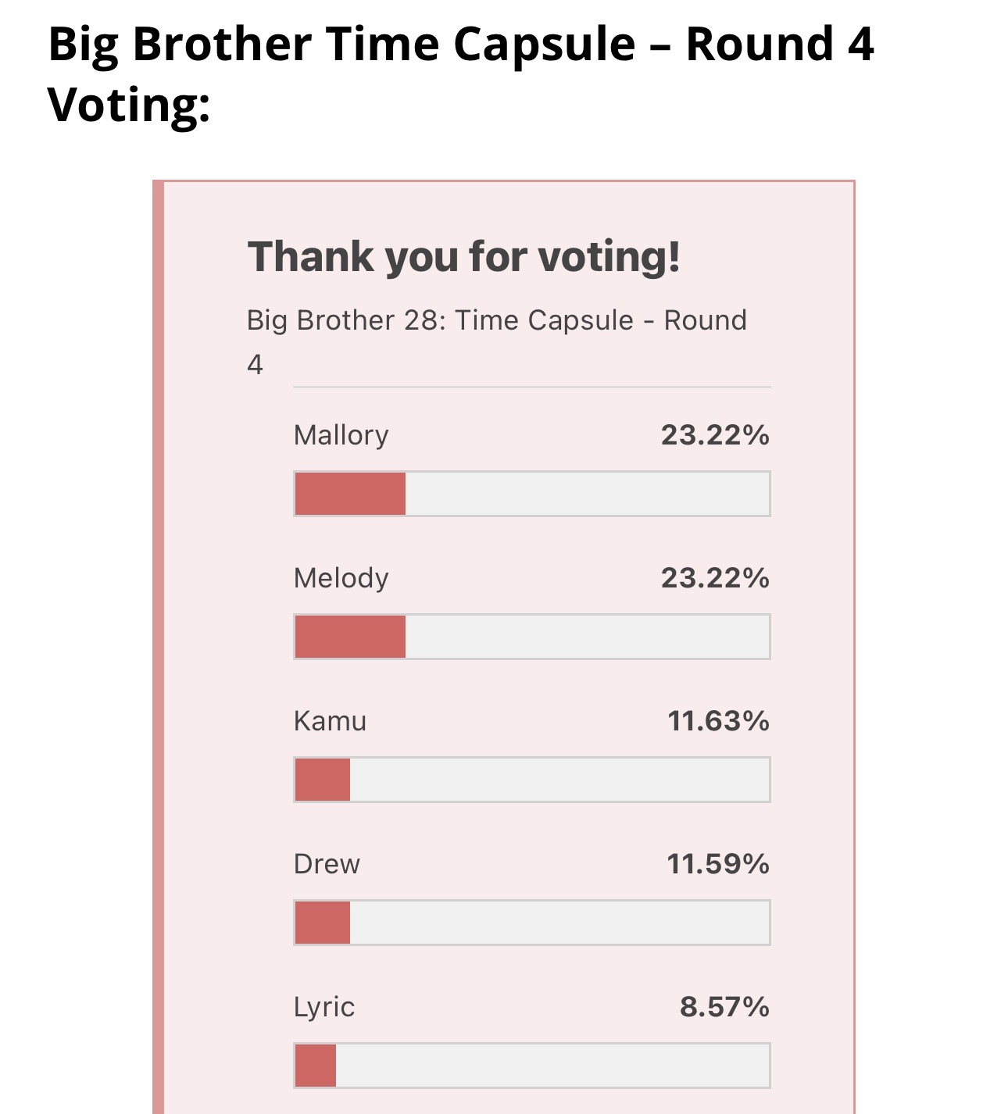
Task: Click the Big Brother 28 poll title
Action: click(497, 342)
